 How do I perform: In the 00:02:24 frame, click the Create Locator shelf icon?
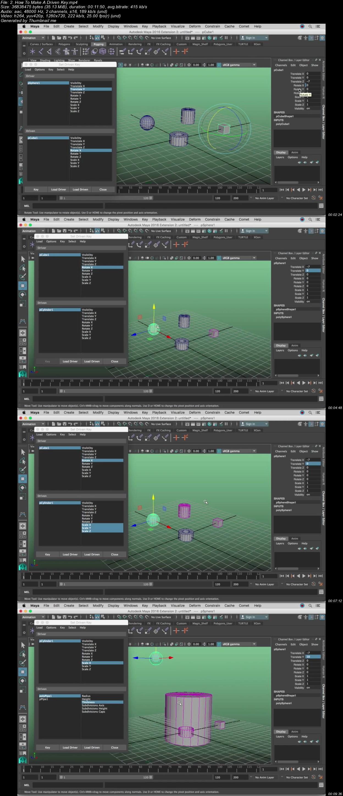pos(32,52)
